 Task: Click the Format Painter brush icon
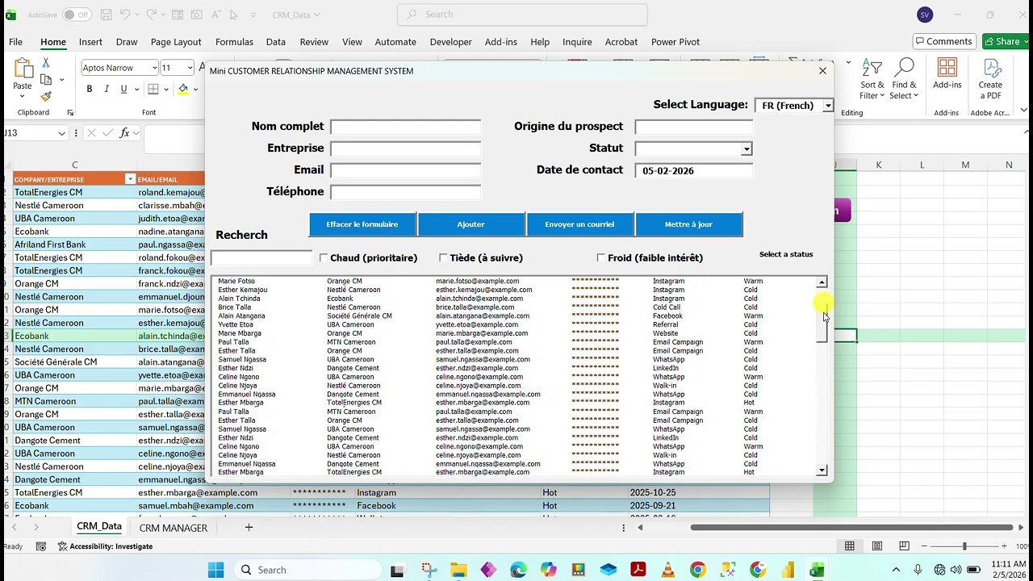click(46, 97)
